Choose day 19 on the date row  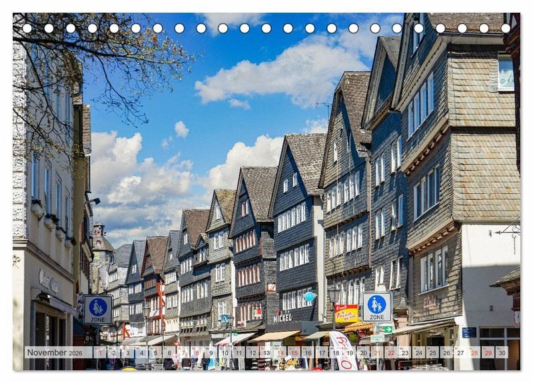point(349,352)
